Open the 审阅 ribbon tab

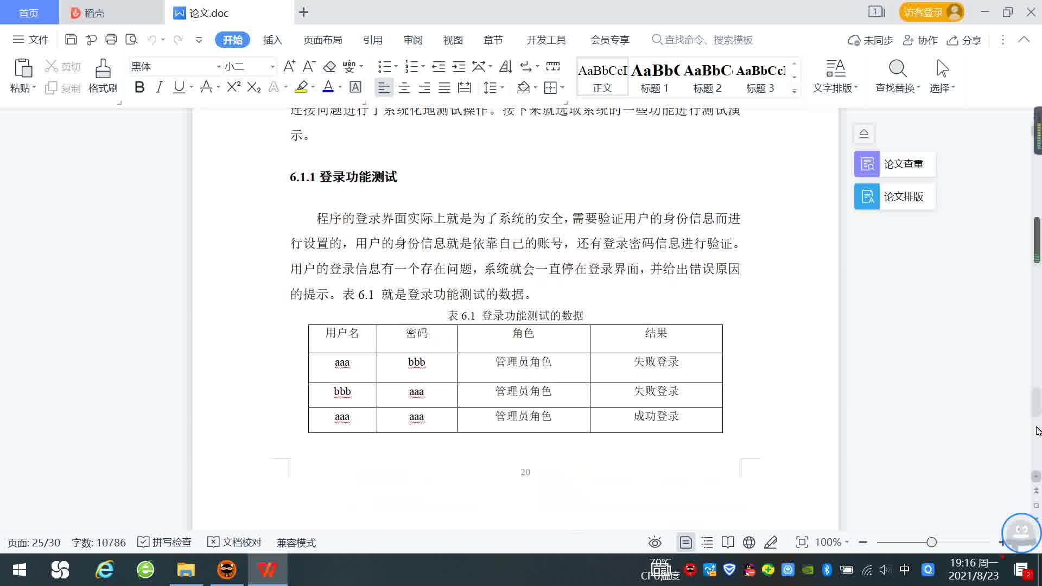point(412,40)
